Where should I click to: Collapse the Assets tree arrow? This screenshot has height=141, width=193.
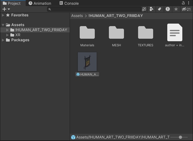point(3,25)
